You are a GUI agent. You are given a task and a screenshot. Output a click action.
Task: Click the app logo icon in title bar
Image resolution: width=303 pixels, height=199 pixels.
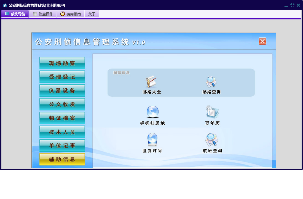click(5, 5)
